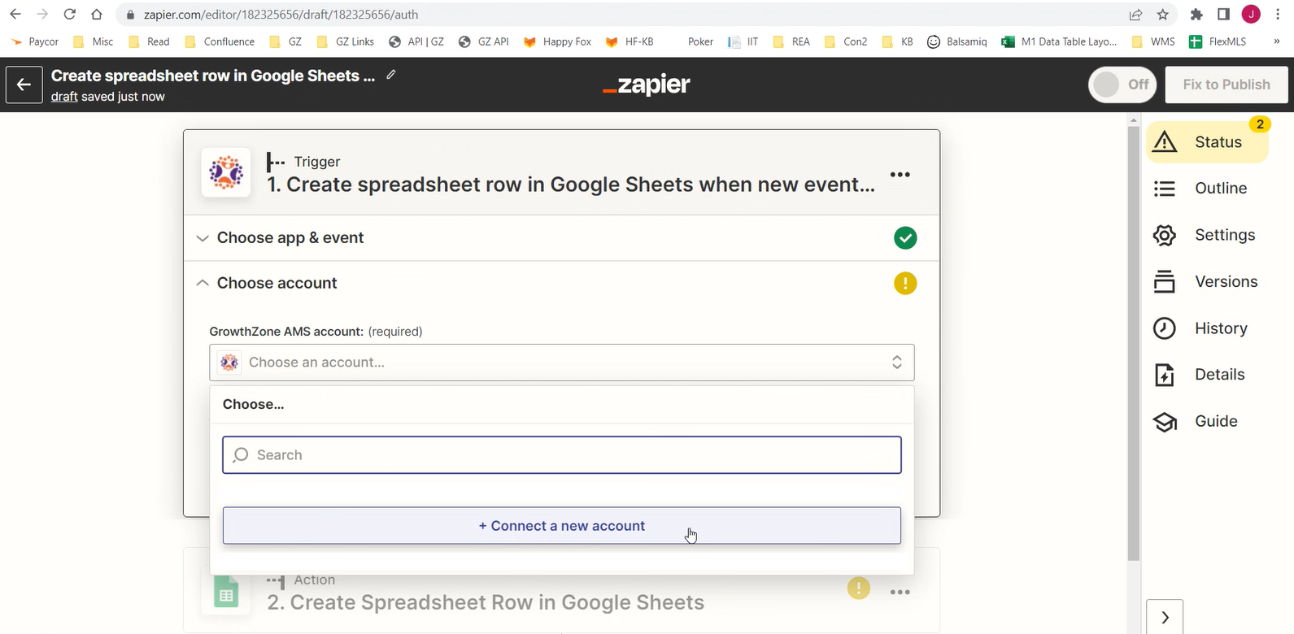Bookmark this page with star icon

[x=1163, y=15]
